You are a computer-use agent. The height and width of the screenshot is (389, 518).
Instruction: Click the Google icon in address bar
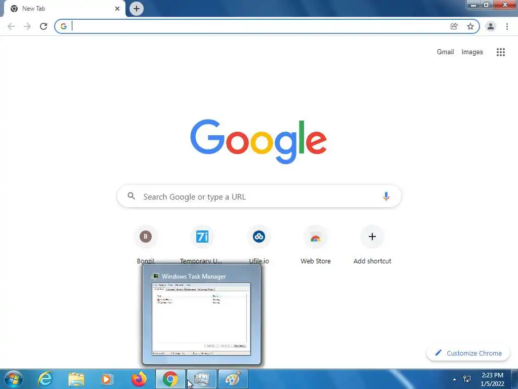(63, 26)
